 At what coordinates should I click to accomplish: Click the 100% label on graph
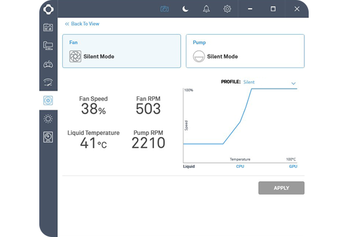189,90
